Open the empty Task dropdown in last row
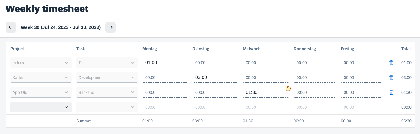Viewport: 420px width, 134px height. (107, 107)
